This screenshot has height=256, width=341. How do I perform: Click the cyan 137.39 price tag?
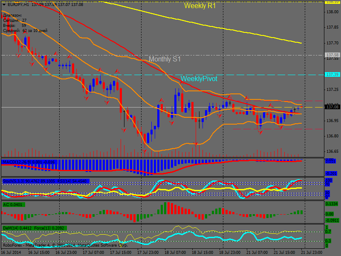(332, 74)
